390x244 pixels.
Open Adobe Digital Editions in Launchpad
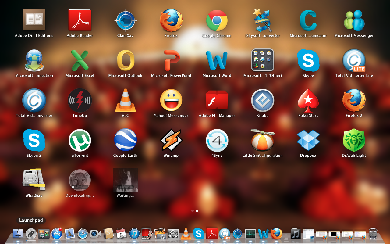(x=34, y=20)
